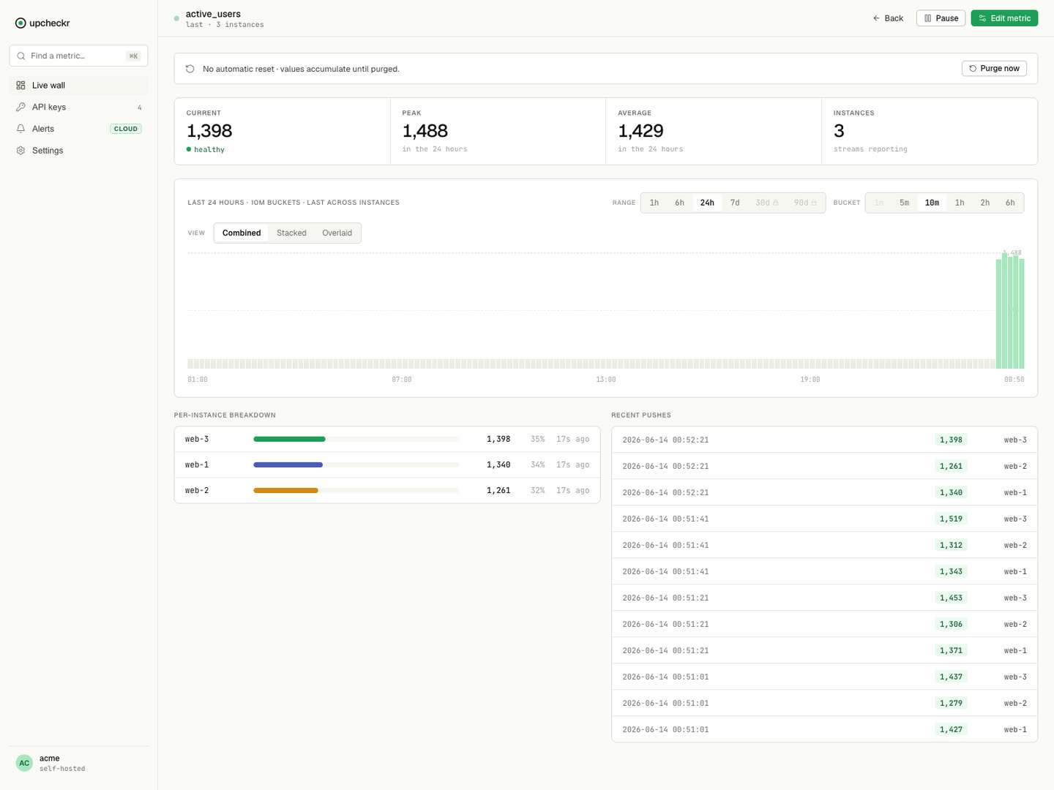The height and width of the screenshot is (790, 1054).
Task: Click the acme self-hosted account
Action: pyautogui.click(x=78, y=763)
